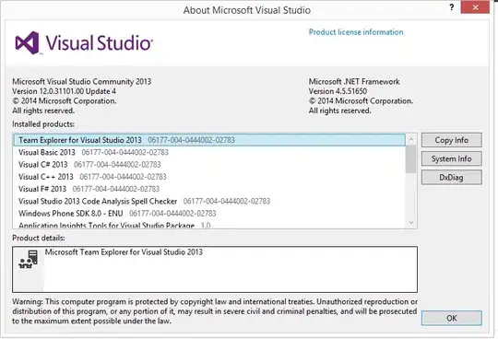Select Windows Phone SDK 8.0 - ENU row
This screenshot has height=339, width=498.
pos(209,213)
